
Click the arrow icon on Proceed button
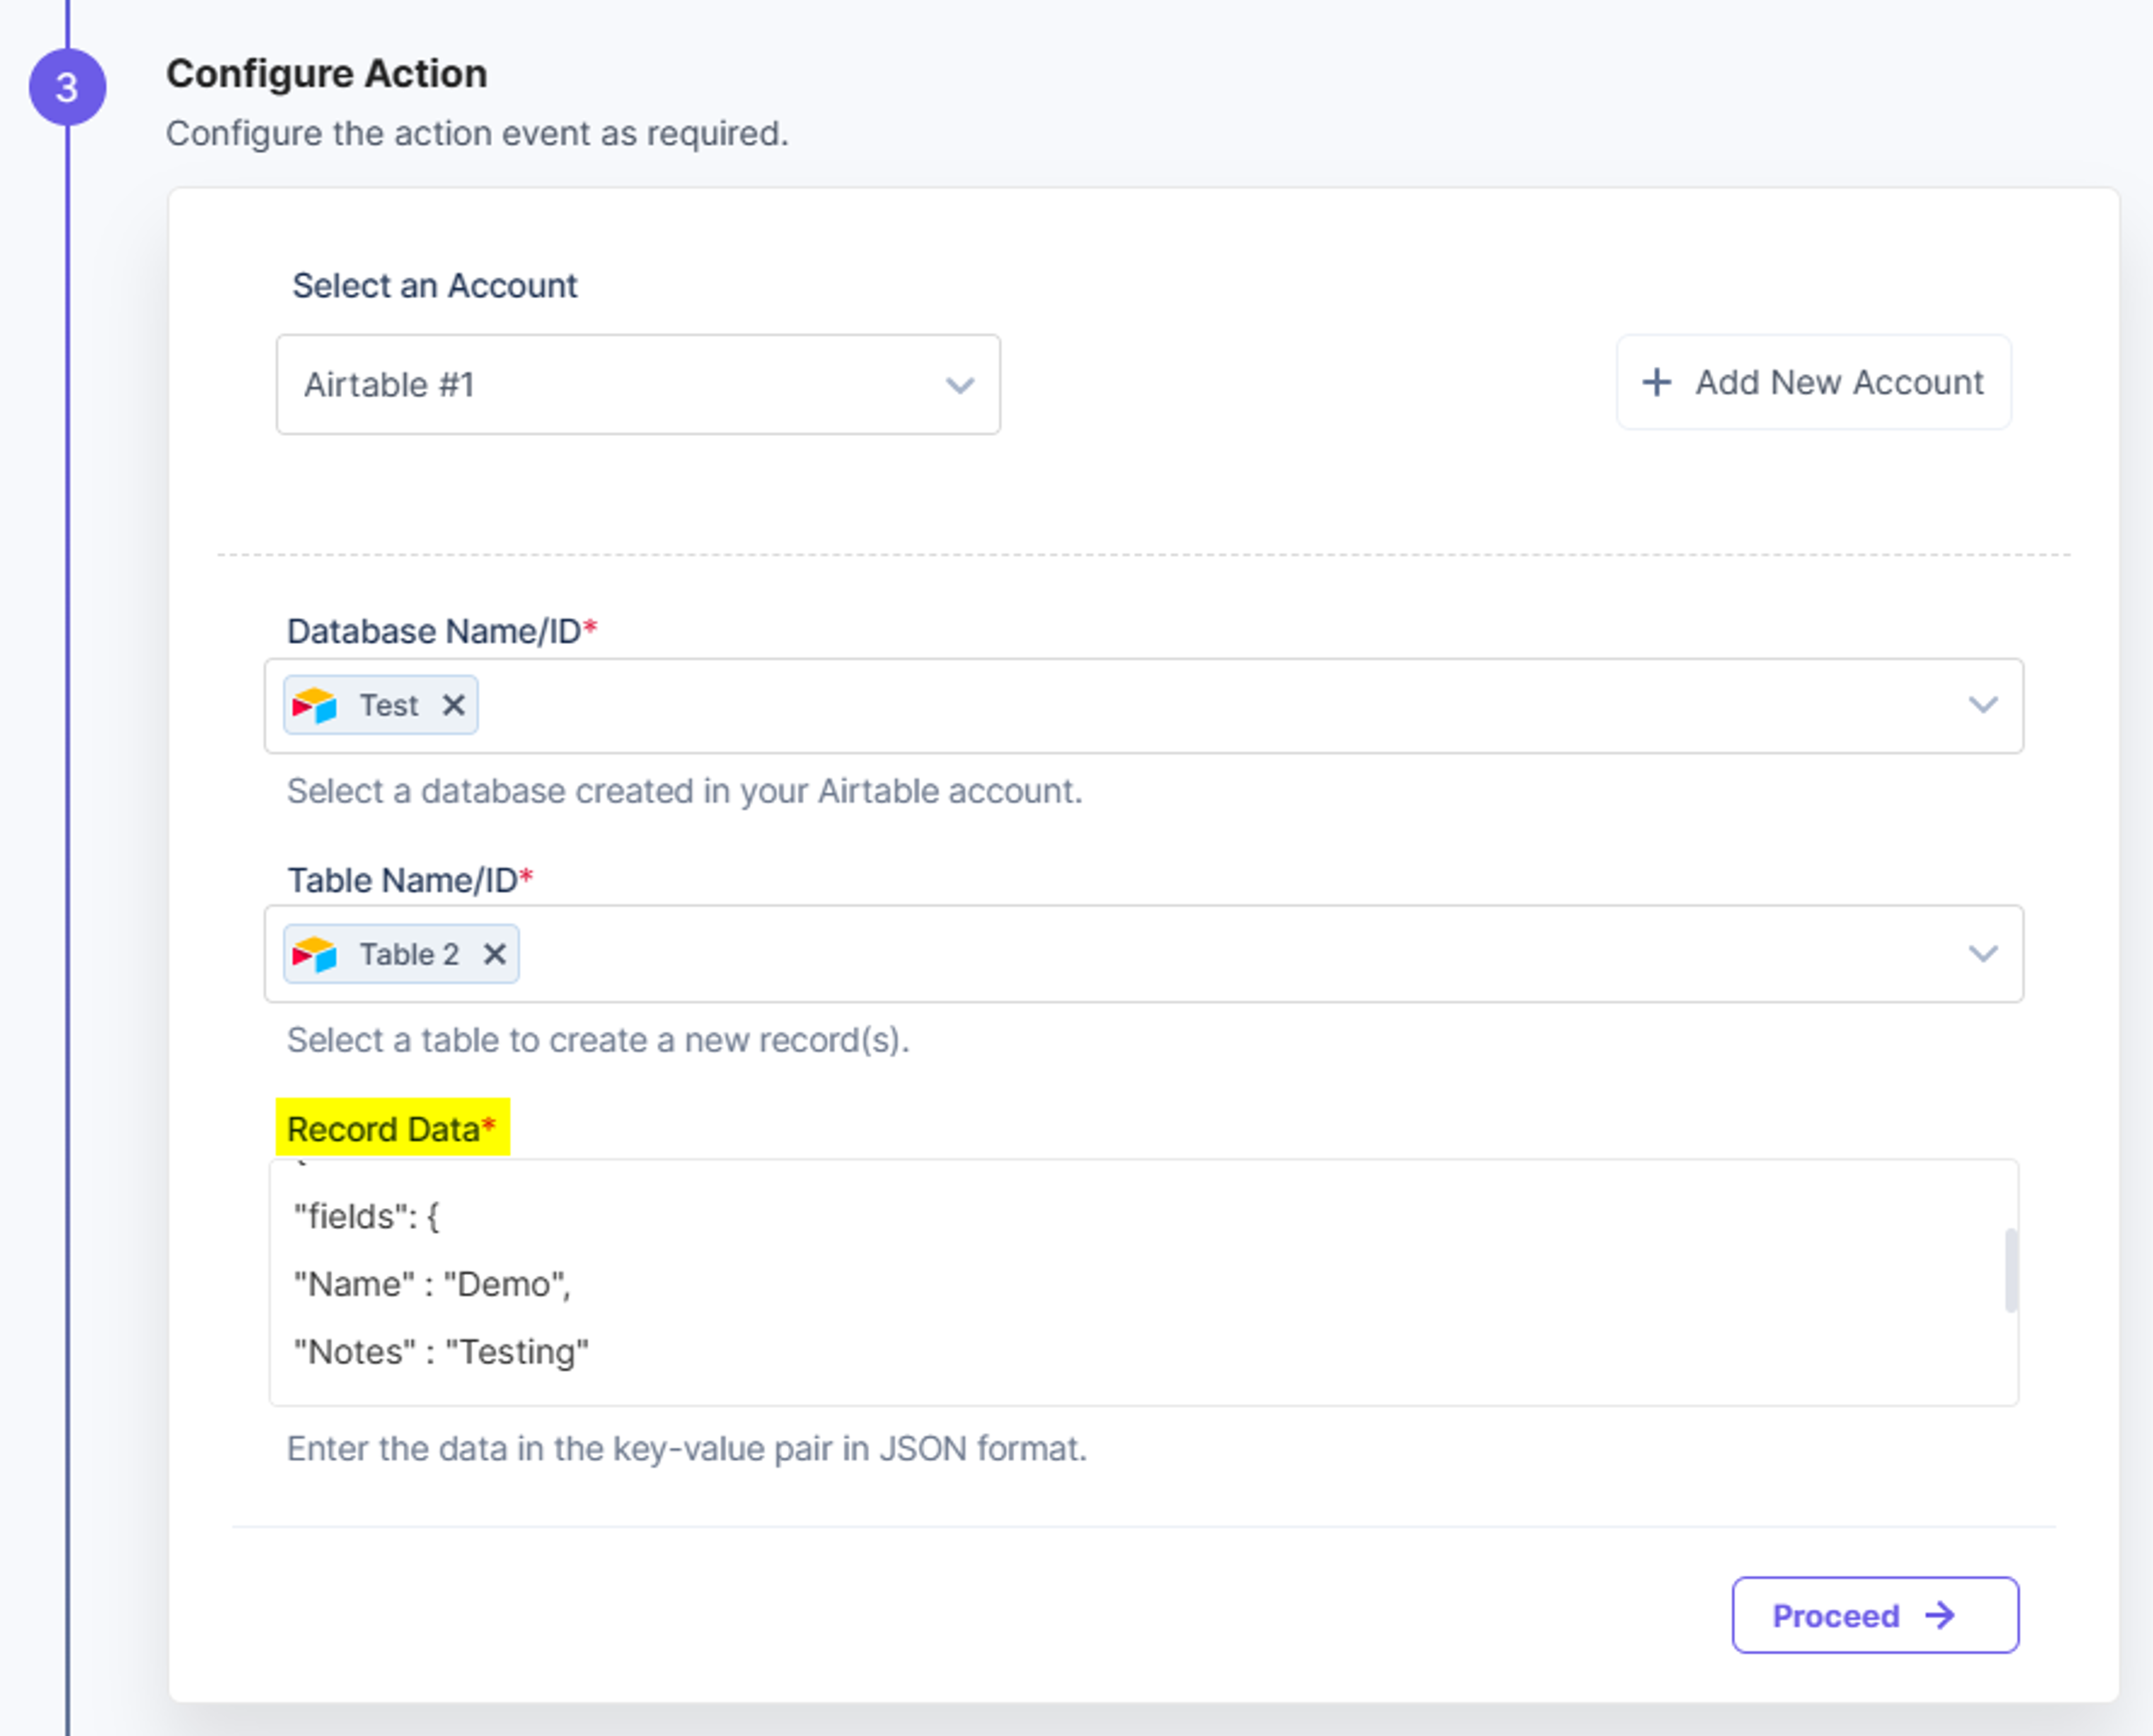[x=1941, y=1615]
